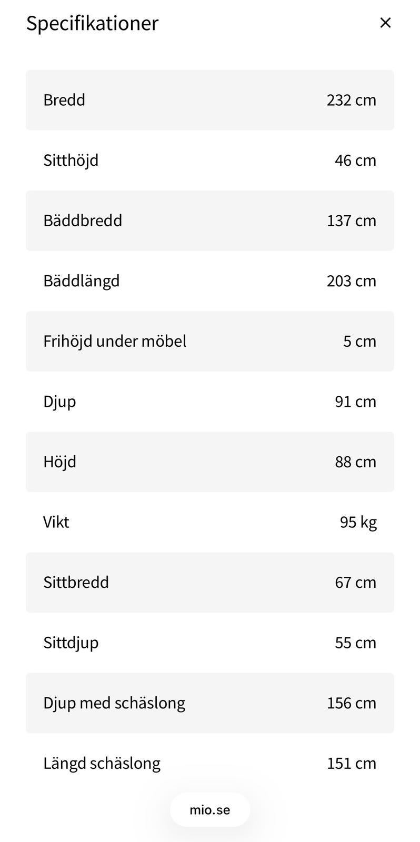Viewport: 420px width, 842px height.
Task: Click the Längd schäslong label
Action: 102,763
